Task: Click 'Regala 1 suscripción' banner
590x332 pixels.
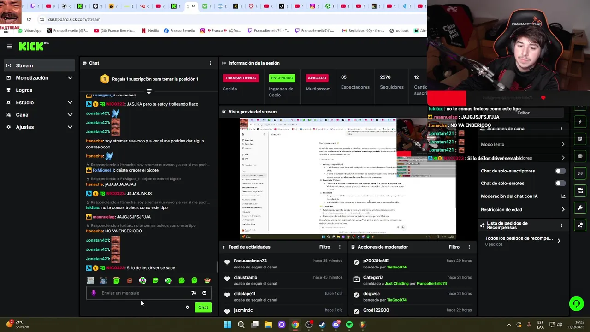Action: point(149,79)
